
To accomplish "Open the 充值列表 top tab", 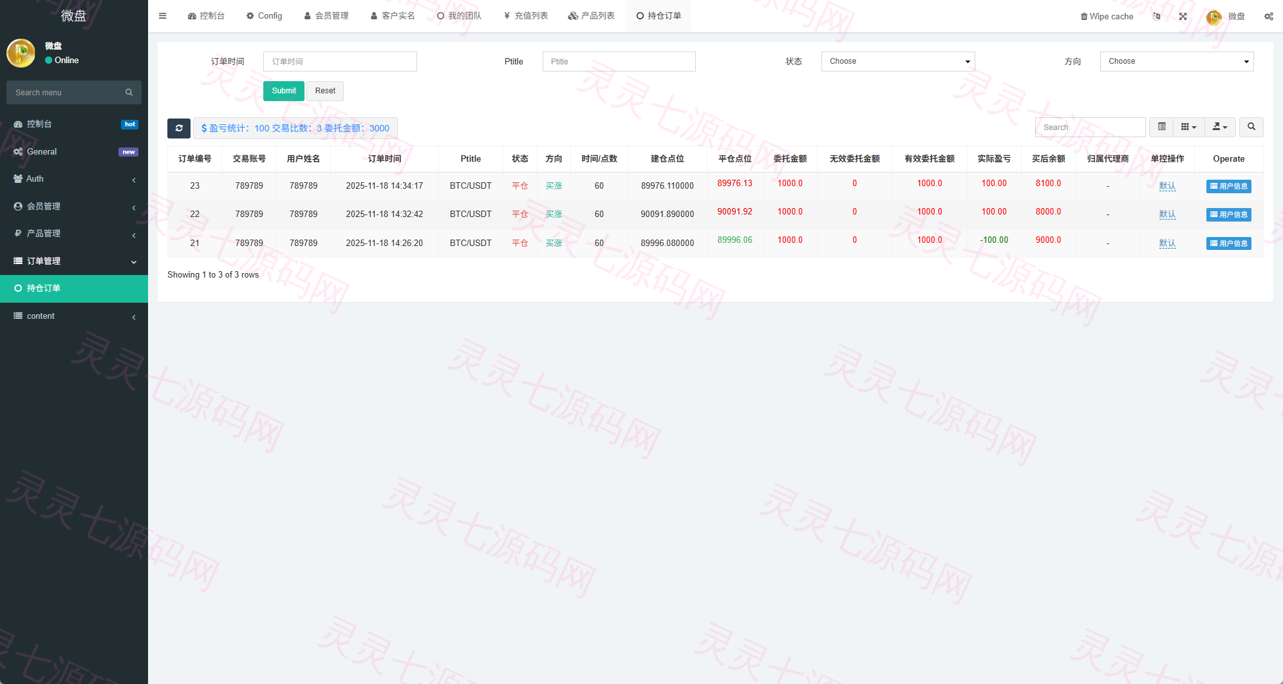I will click(x=526, y=16).
